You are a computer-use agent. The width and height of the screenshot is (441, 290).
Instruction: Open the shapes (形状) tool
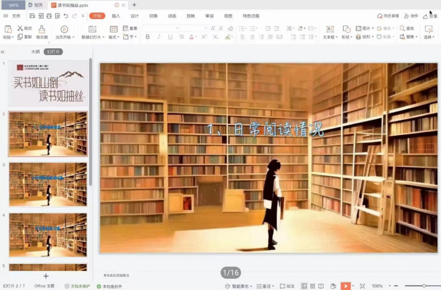pos(346,29)
